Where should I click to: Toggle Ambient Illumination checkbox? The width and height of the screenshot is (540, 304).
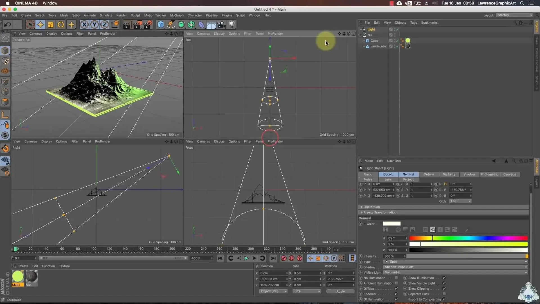pos(396,283)
